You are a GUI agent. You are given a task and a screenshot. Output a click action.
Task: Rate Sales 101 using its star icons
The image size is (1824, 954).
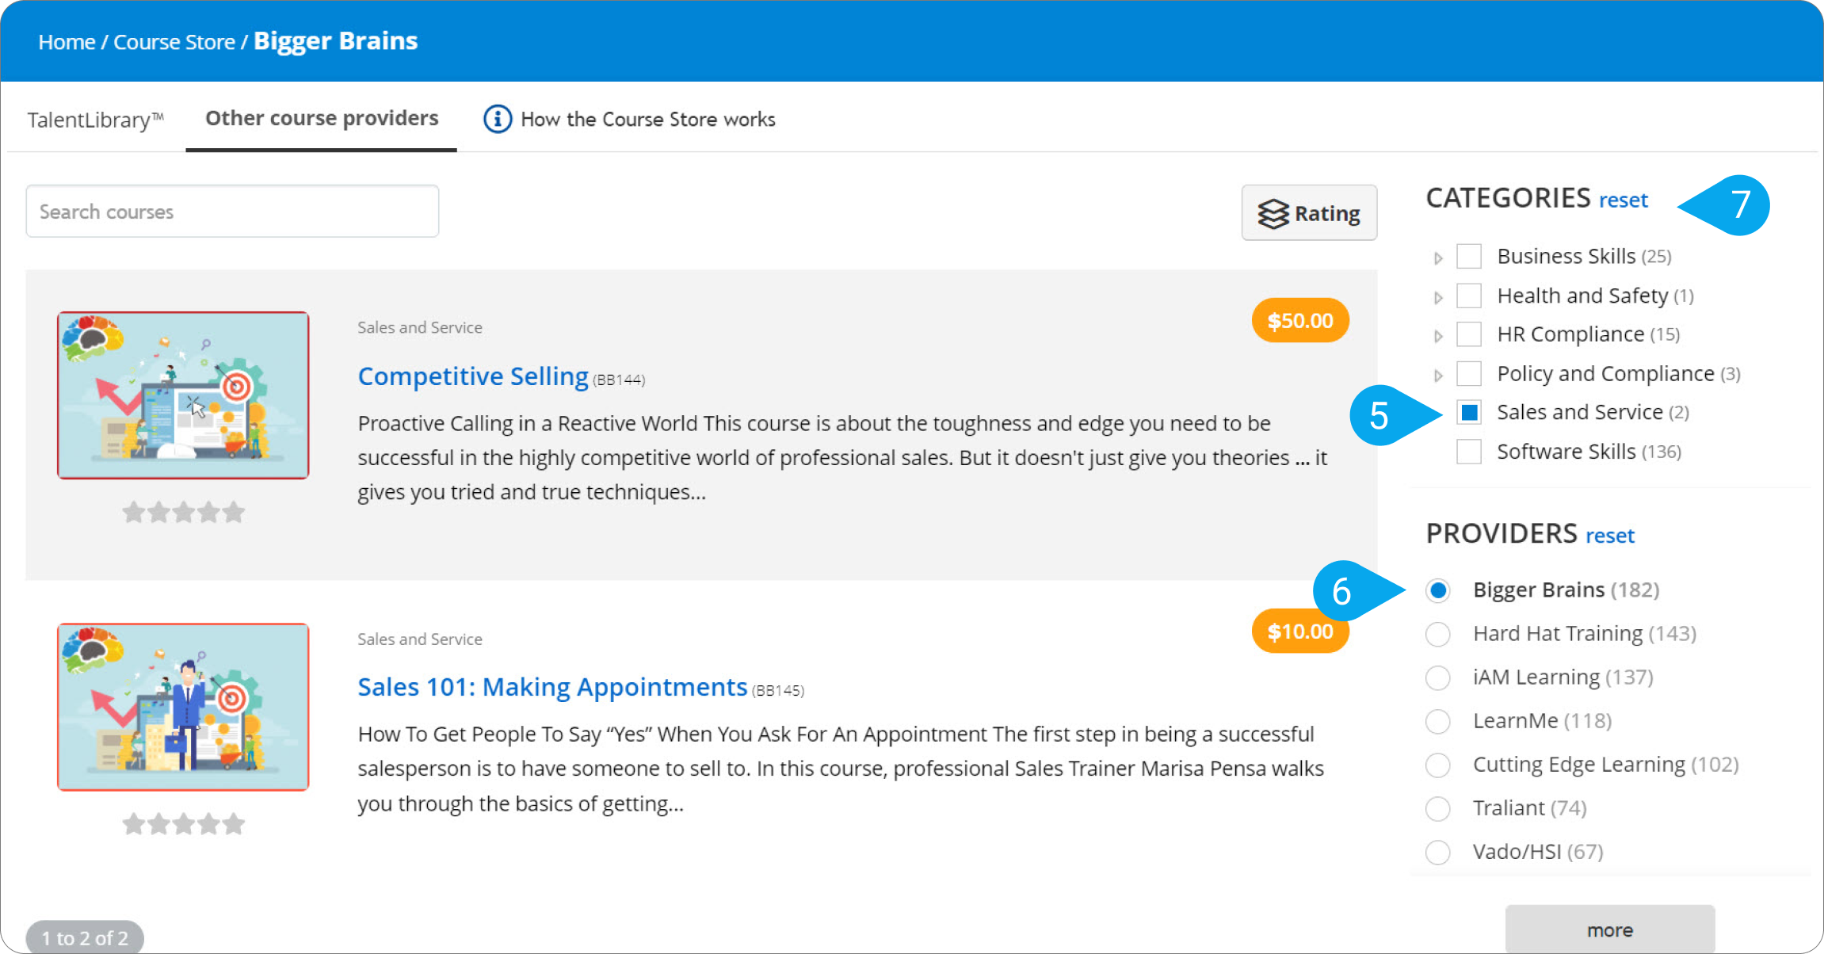pyautogui.click(x=182, y=823)
